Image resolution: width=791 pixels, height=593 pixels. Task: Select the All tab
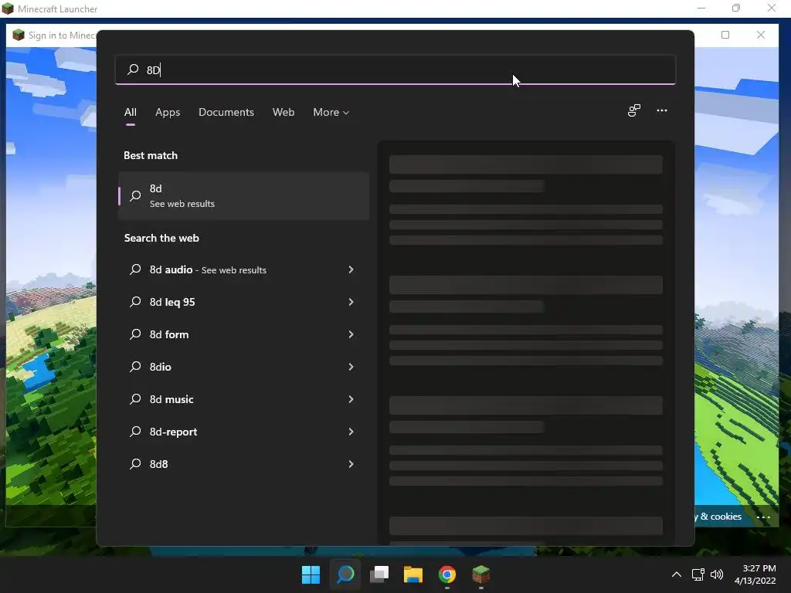[x=130, y=113]
